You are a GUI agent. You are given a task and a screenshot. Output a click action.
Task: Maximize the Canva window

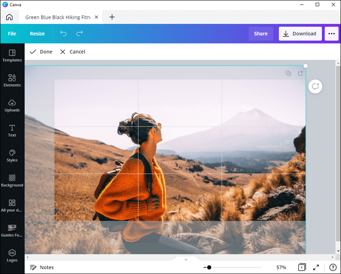point(317,5)
